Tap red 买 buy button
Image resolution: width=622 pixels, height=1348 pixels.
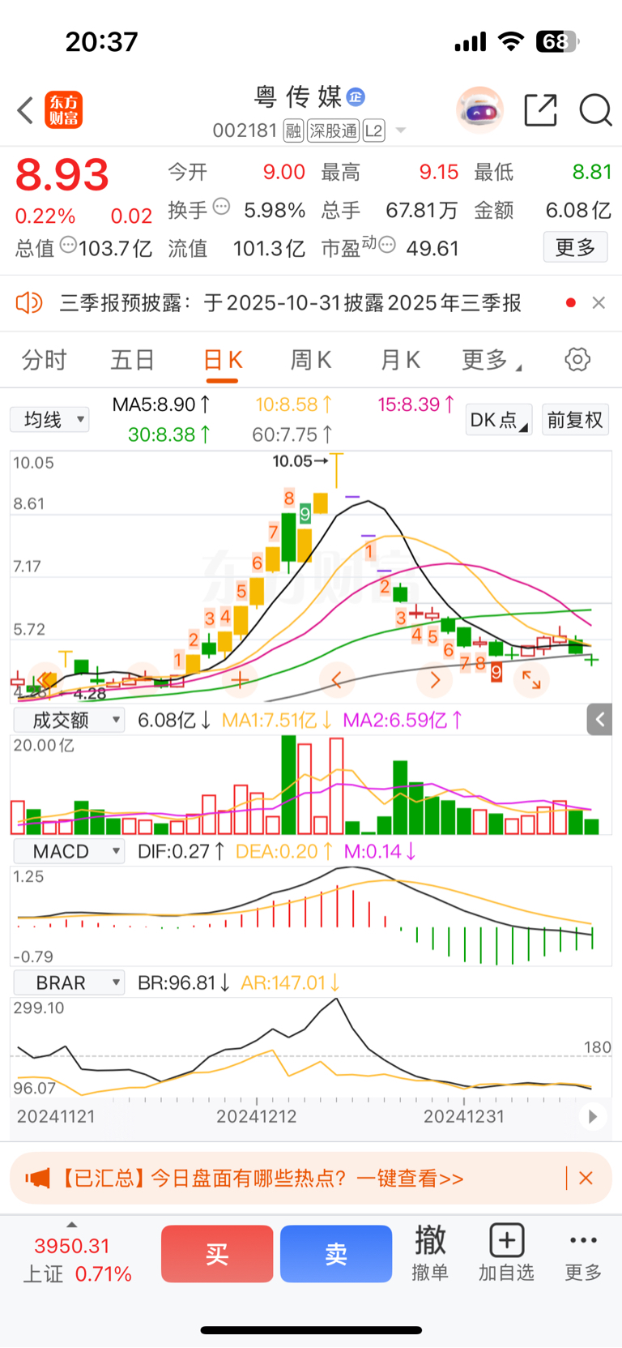coord(217,1254)
